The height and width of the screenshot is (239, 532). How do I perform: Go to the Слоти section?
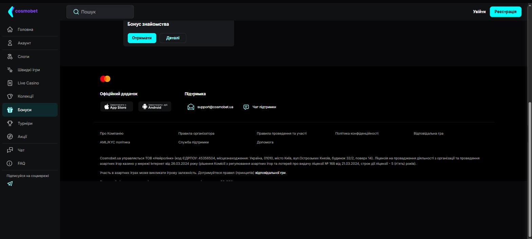pyautogui.click(x=30, y=57)
